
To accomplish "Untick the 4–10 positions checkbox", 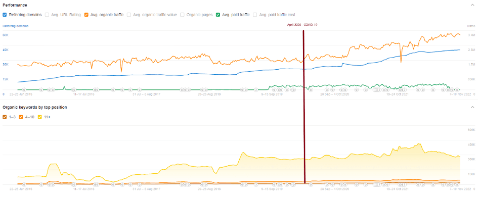I will pyautogui.click(x=21, y=117).
